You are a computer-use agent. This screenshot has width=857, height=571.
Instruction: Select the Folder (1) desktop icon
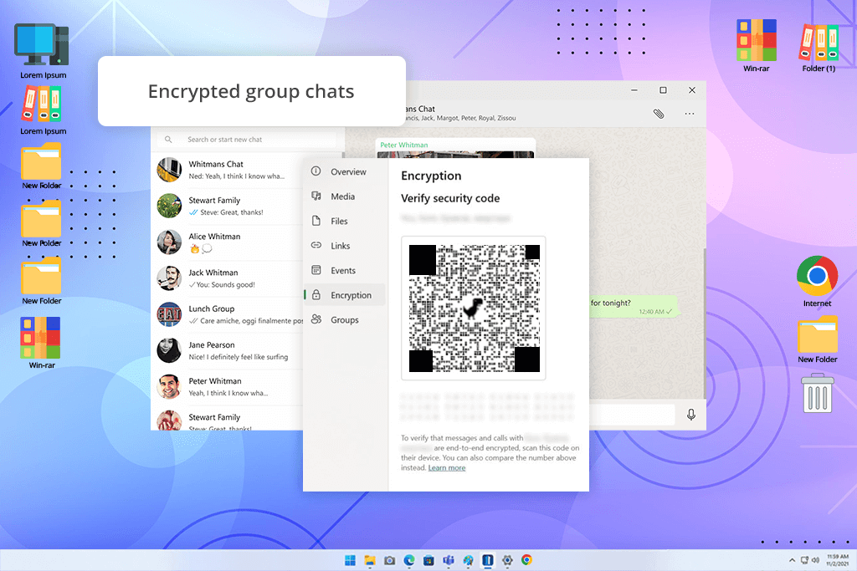(819, 48)
